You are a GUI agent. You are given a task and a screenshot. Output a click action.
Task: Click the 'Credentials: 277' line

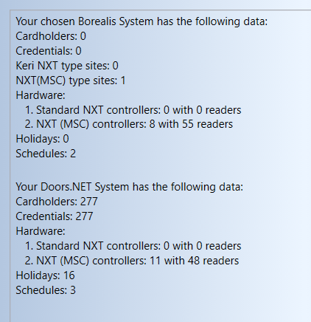[55, 216]
